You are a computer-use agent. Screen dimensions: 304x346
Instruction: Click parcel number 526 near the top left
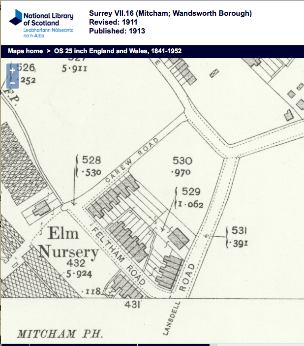(26, 68)
